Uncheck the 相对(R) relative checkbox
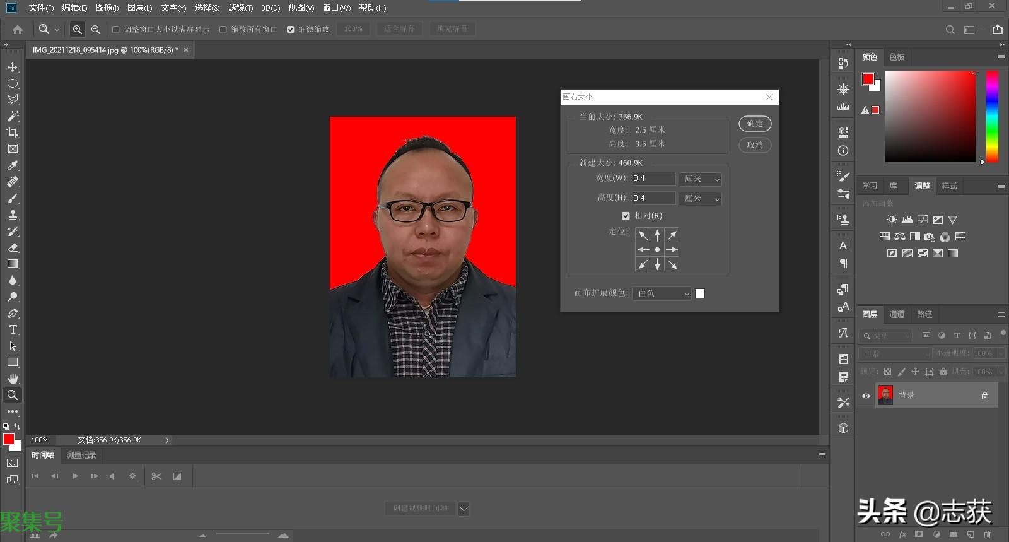 [626, 216]
